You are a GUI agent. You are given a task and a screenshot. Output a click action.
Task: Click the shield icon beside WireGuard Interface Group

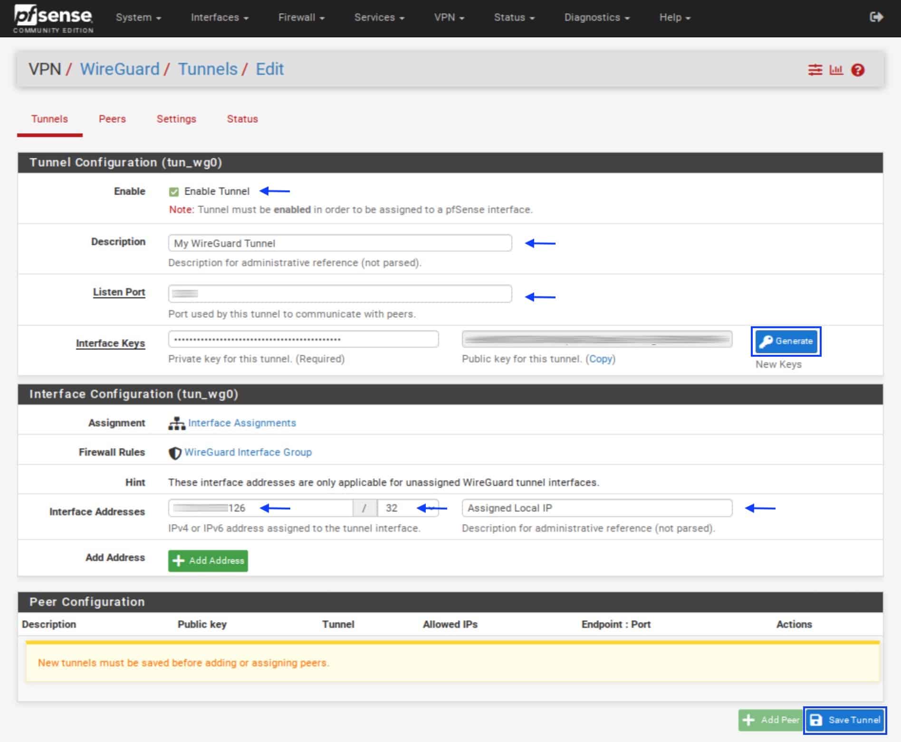175,453
